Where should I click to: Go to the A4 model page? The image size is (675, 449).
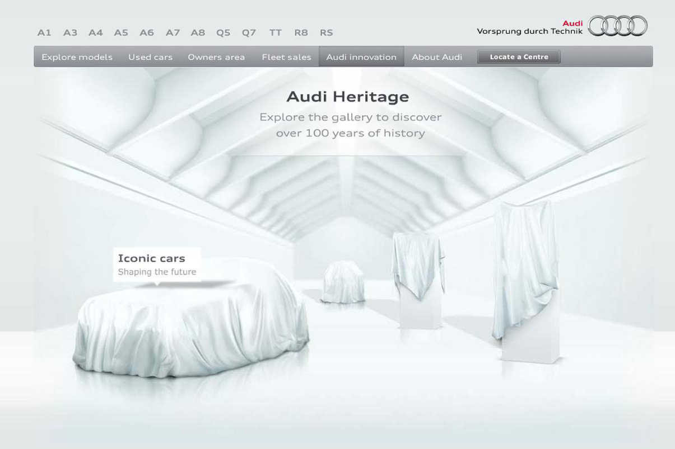96,32
